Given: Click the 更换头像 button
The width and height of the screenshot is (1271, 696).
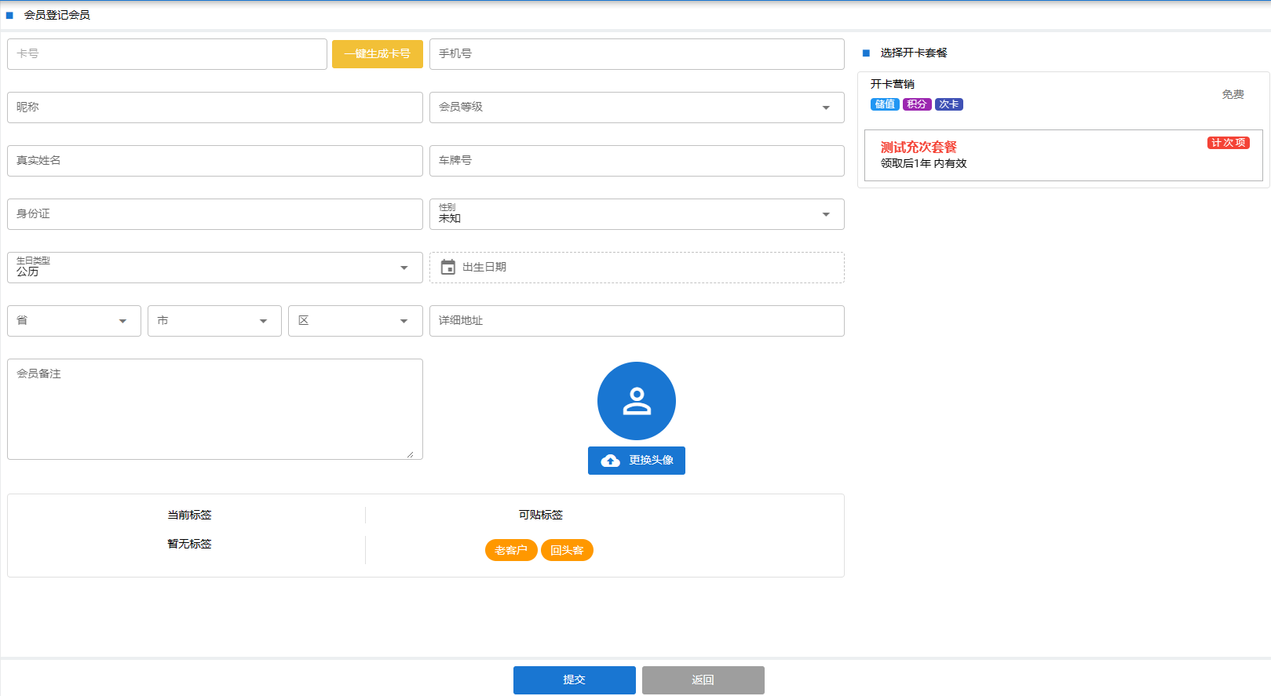Looking at the screenshot, I should click(x=637, y=461).
